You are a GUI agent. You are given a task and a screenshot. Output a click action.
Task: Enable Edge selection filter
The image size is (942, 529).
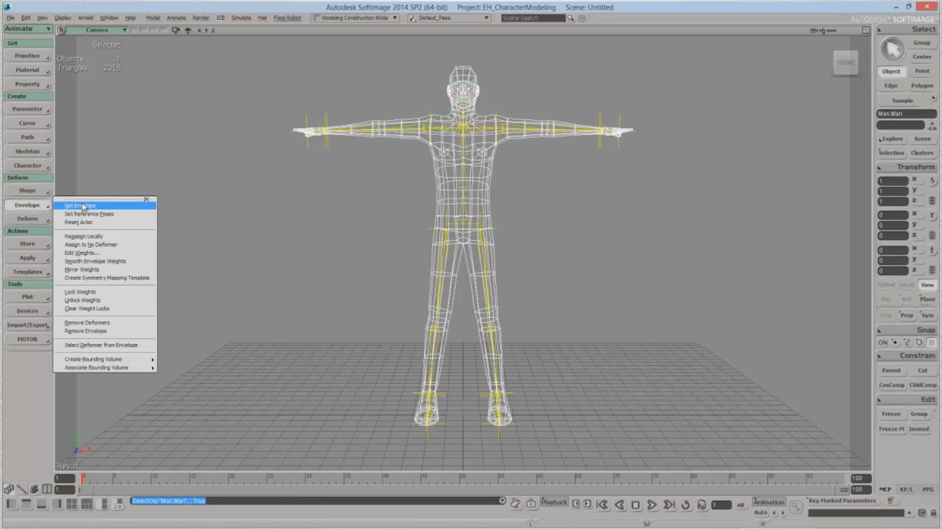tap(891, 85)
